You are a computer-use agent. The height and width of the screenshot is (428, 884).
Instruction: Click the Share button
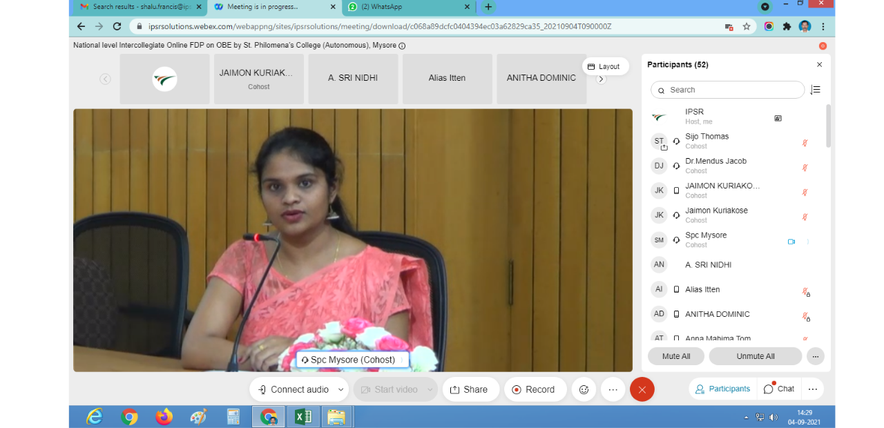coord(469,389)
